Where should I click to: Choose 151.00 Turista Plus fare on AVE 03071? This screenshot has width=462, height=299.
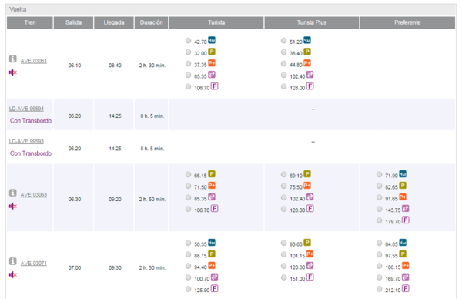point(283,277)
